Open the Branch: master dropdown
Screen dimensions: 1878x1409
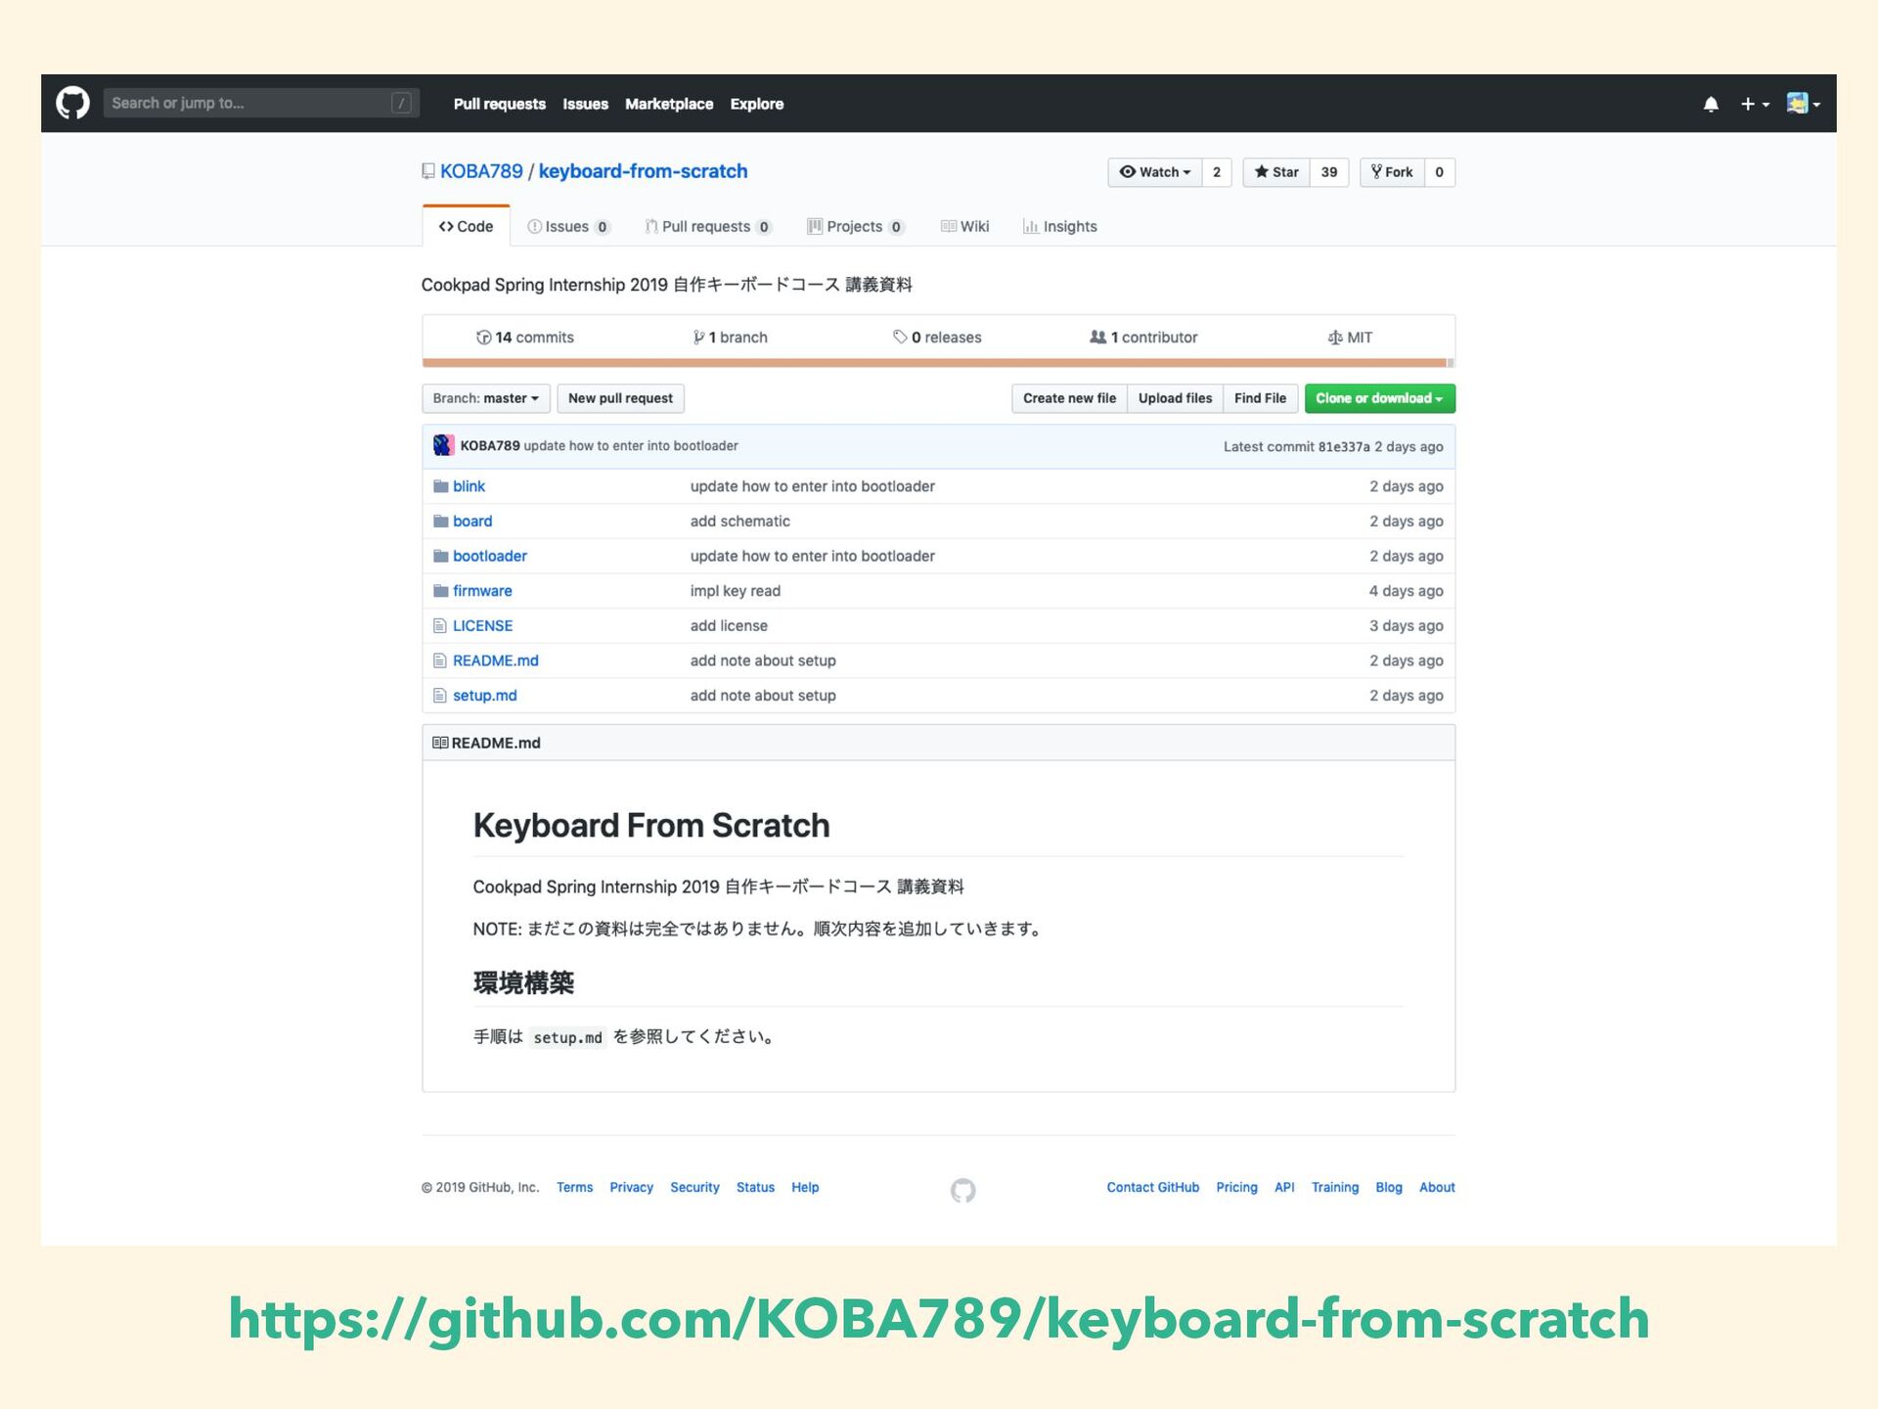tap(485, 398)
